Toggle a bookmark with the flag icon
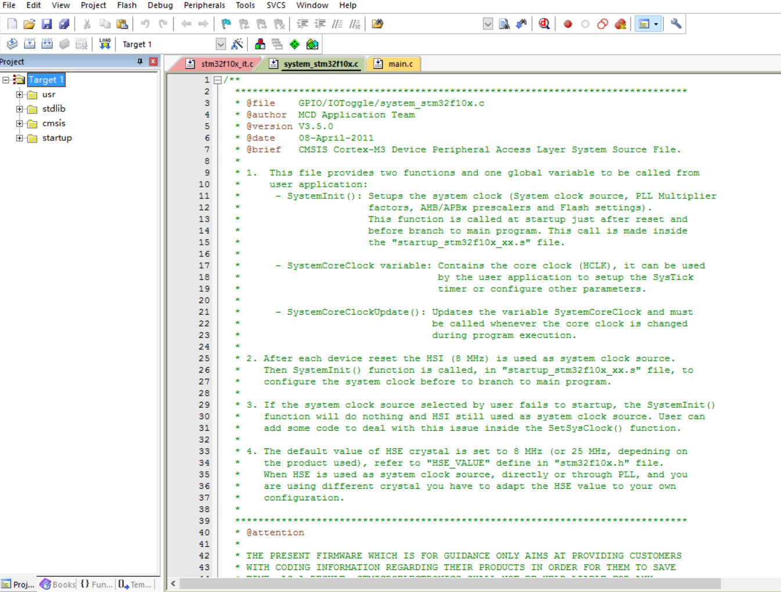 tap(226, 24)
